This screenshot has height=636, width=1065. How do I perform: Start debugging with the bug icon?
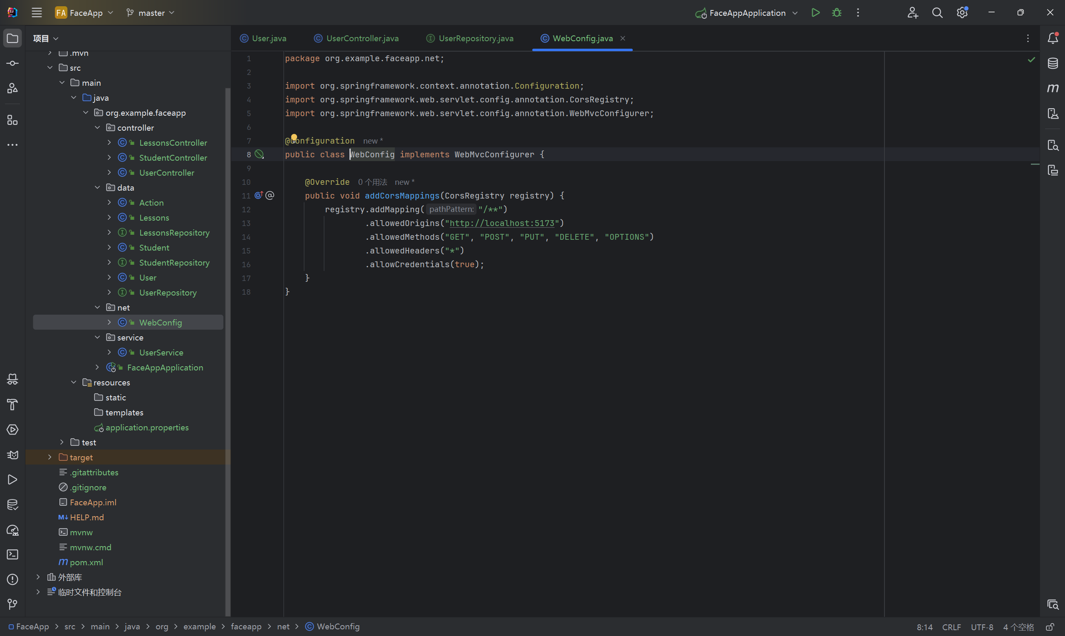(x=836, y=13)
